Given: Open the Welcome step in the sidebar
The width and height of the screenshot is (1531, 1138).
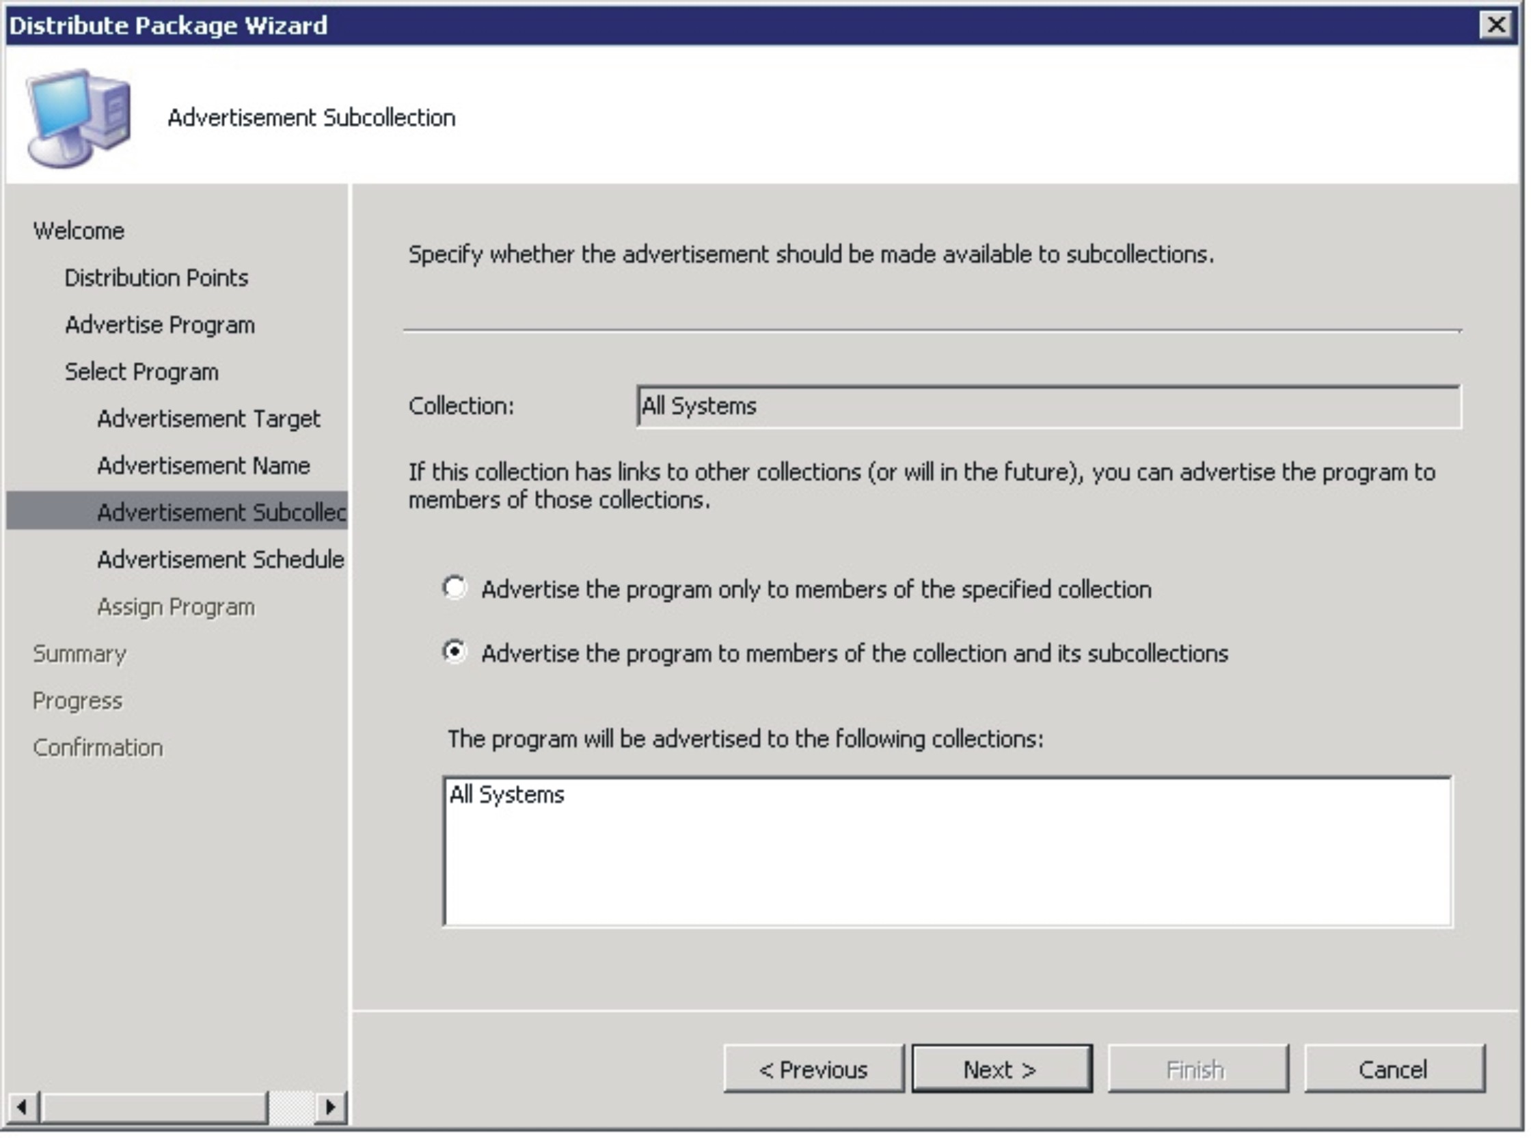Looking at the screenshot, I should 79,231.
